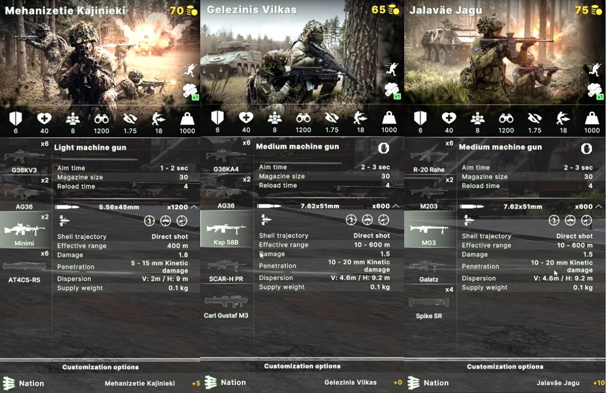Select the Galatz rifle weapon
Viewport: 606px width, 393px height.
(x=430, y=266)
